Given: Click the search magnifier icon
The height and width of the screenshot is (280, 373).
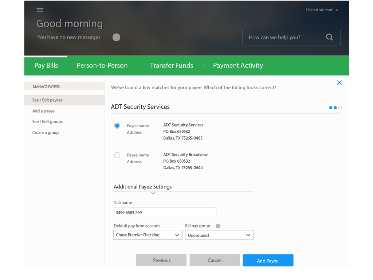Looking at the screenshot, I should [329, 37].
